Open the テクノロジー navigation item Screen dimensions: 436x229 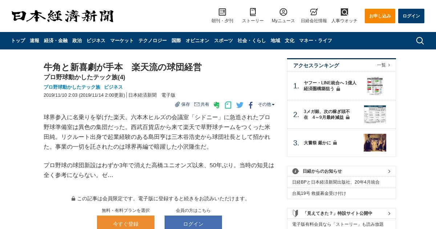[153, 41]
